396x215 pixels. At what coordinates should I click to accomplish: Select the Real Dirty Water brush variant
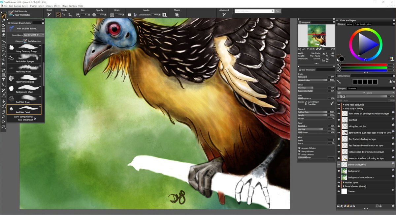coord(25,68)
